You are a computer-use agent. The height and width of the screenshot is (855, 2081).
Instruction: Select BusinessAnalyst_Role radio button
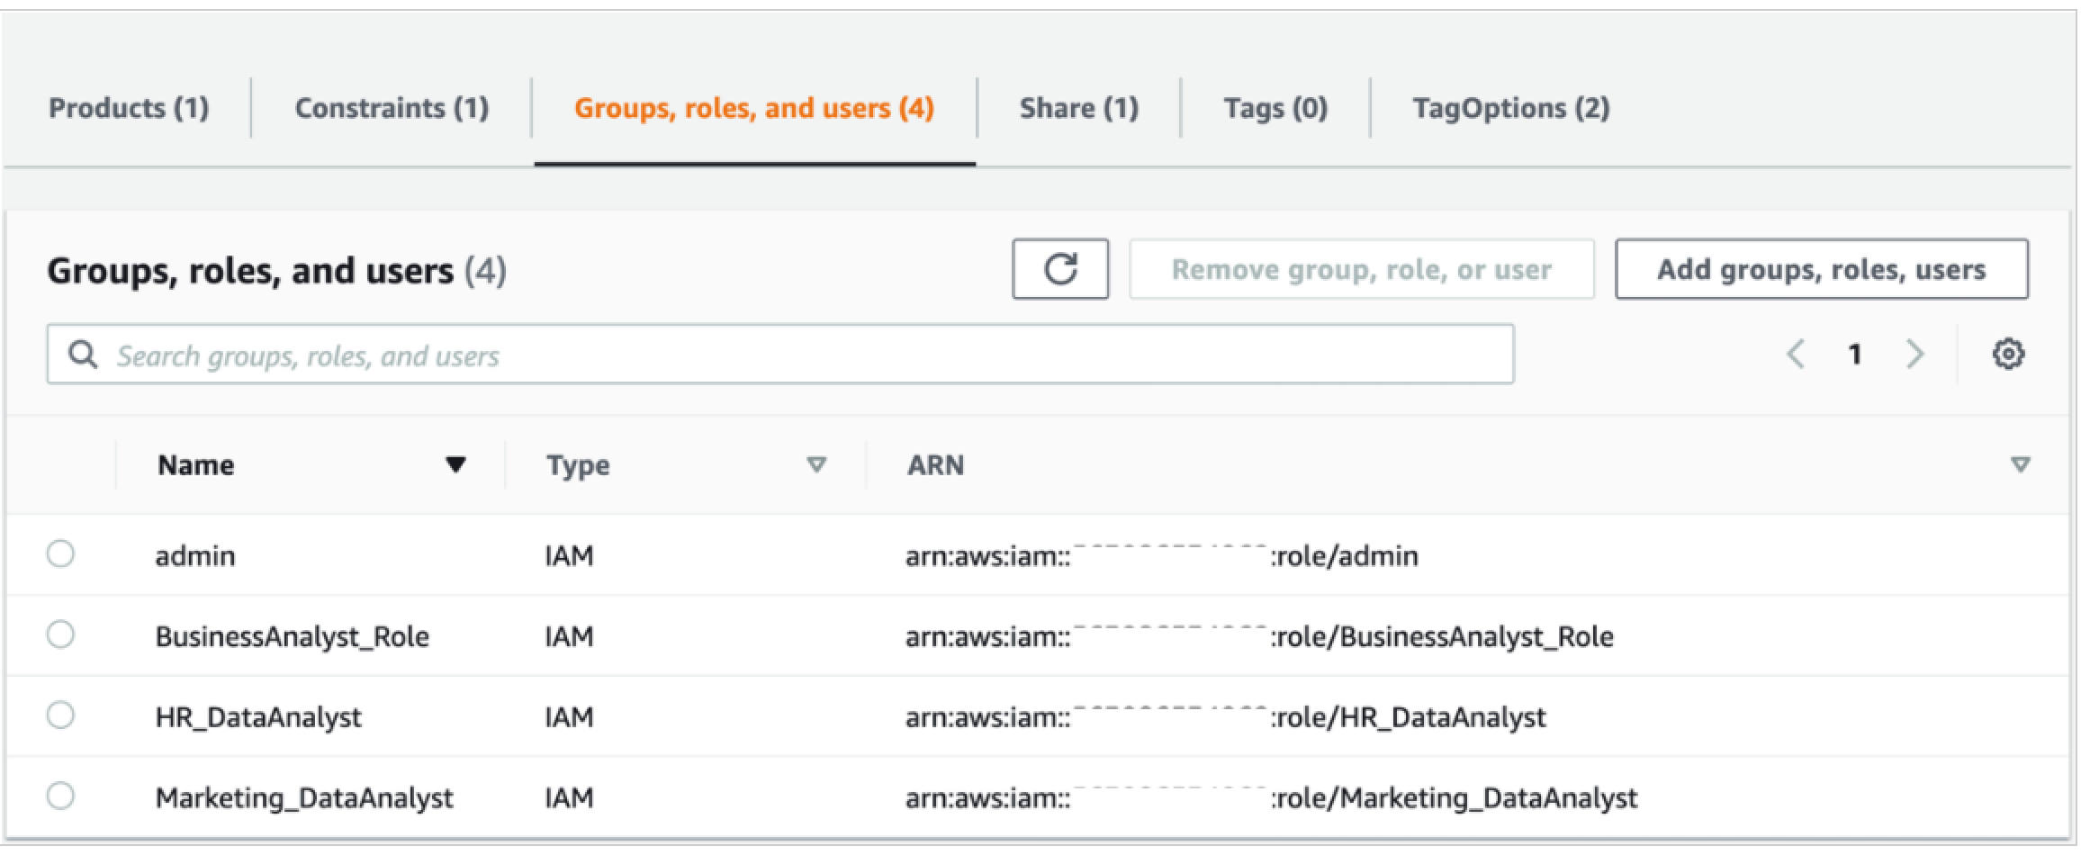pos(60,635)
